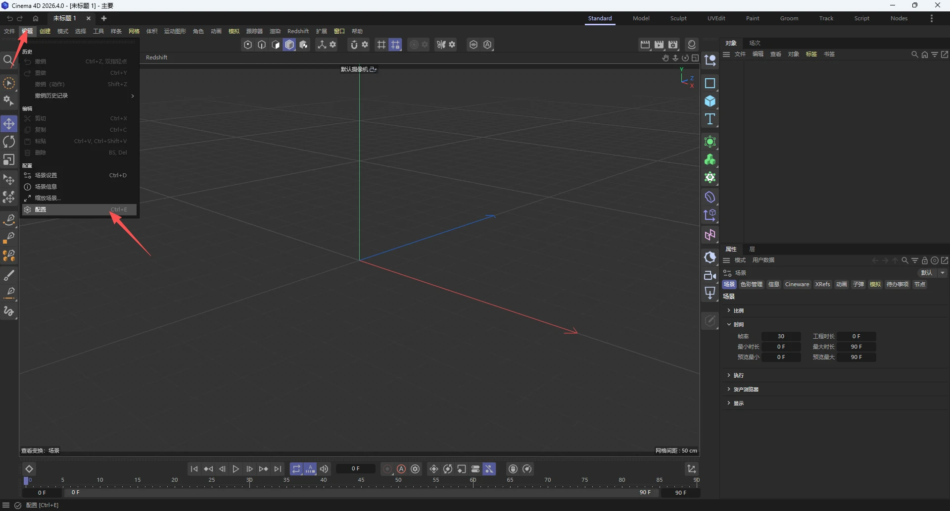Viewport: 950px width, 511px height.
Task: Choose 场景设置 menu entry
Action: [79, 175]
